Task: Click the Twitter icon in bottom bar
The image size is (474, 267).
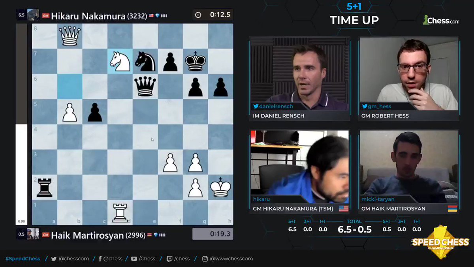Action: (x=54, y=259)
